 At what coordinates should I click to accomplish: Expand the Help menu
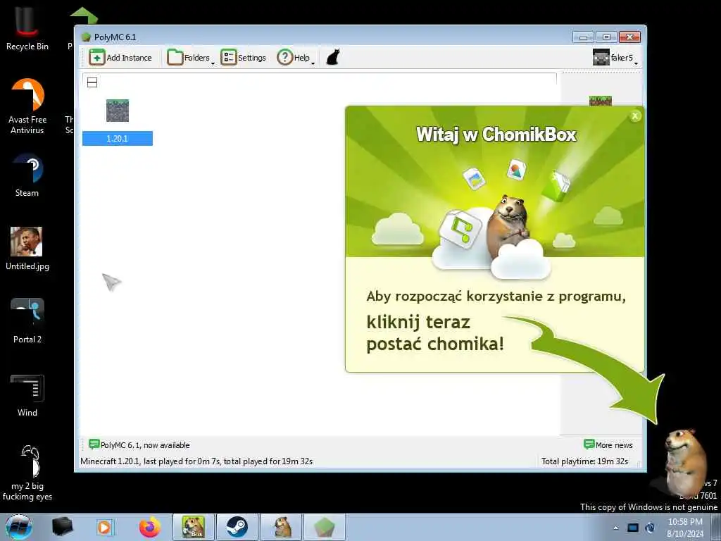coord(296,58)
